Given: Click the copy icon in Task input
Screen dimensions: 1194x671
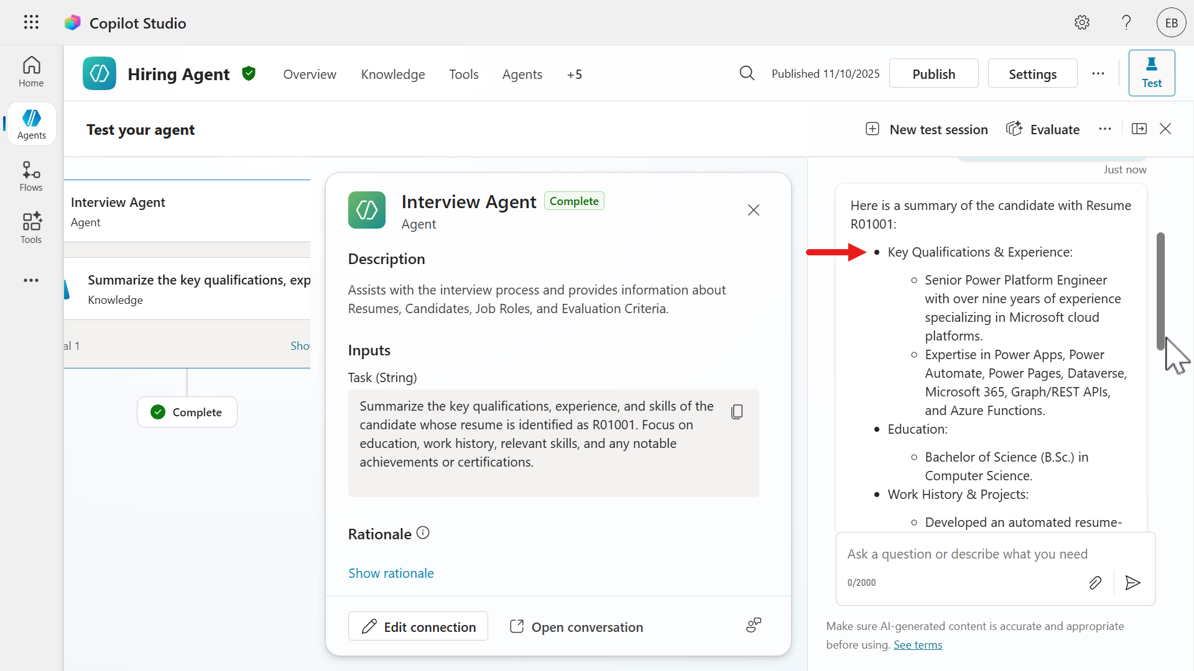Looking at the screenshot, I should pos(737,412).
